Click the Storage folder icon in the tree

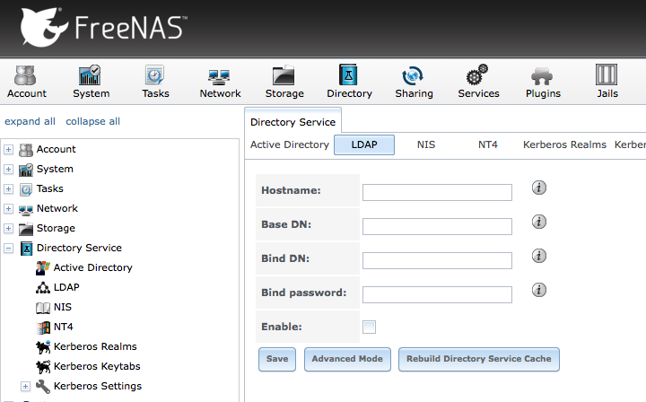(26, 229)
